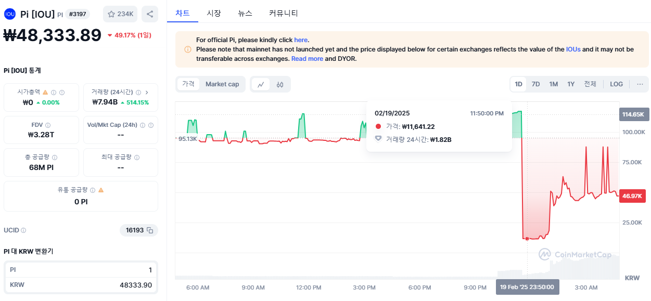Switch to line chart view icon
The width and height of the screenshot is (651, 301).
tap(261, 84)
